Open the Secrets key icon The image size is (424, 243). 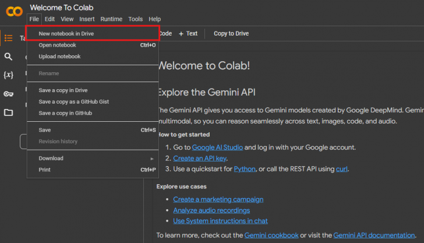[x=8, y=94]
